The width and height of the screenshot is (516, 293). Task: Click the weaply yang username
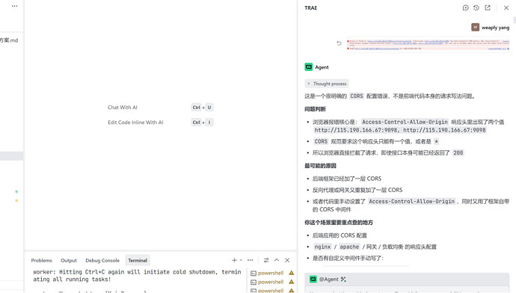495,28
